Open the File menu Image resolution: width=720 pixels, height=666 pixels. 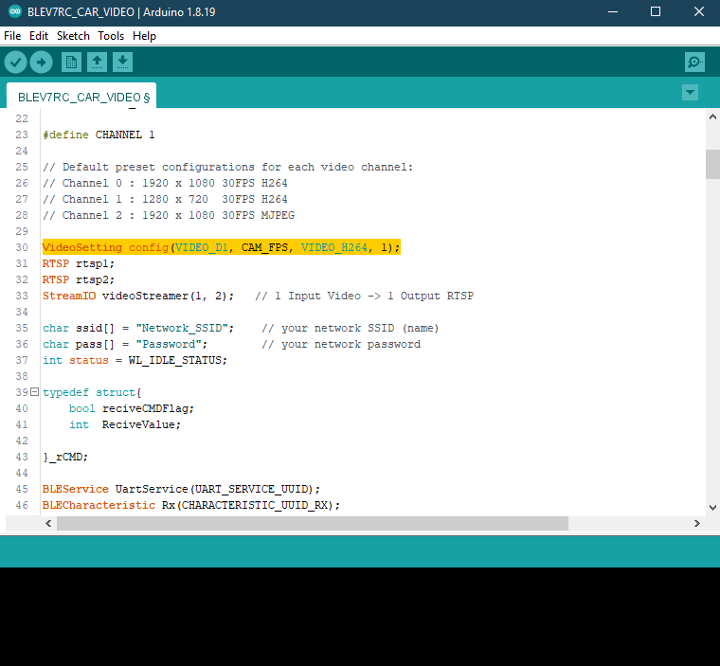(x=12, y=36)
